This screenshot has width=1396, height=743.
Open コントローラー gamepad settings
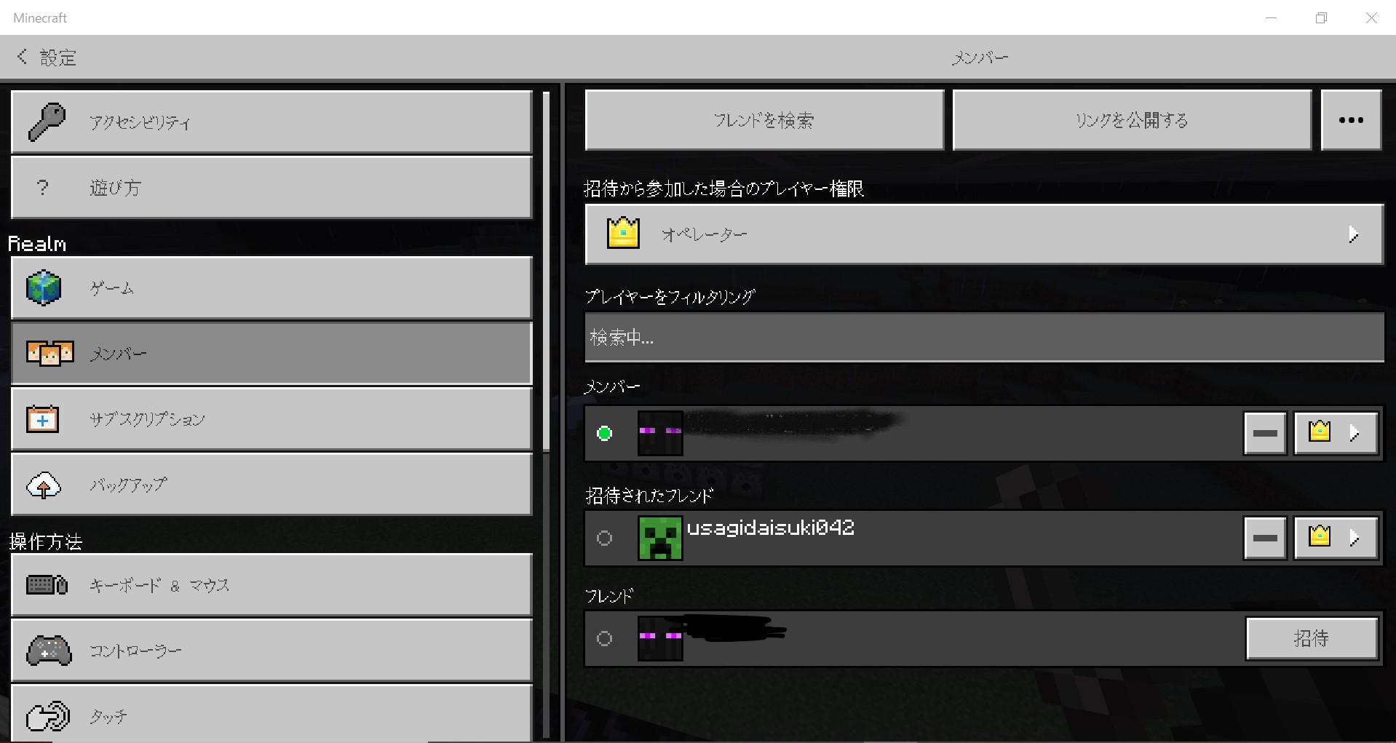click(x=271, y=651)
